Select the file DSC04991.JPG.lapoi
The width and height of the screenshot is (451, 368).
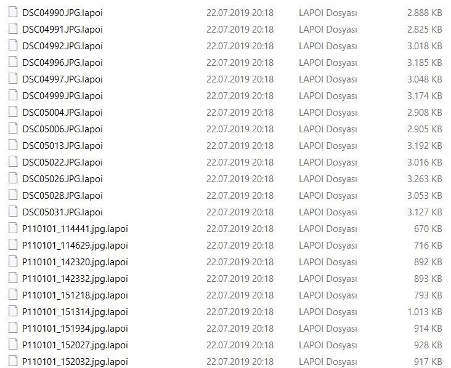[x=62, y=30]
